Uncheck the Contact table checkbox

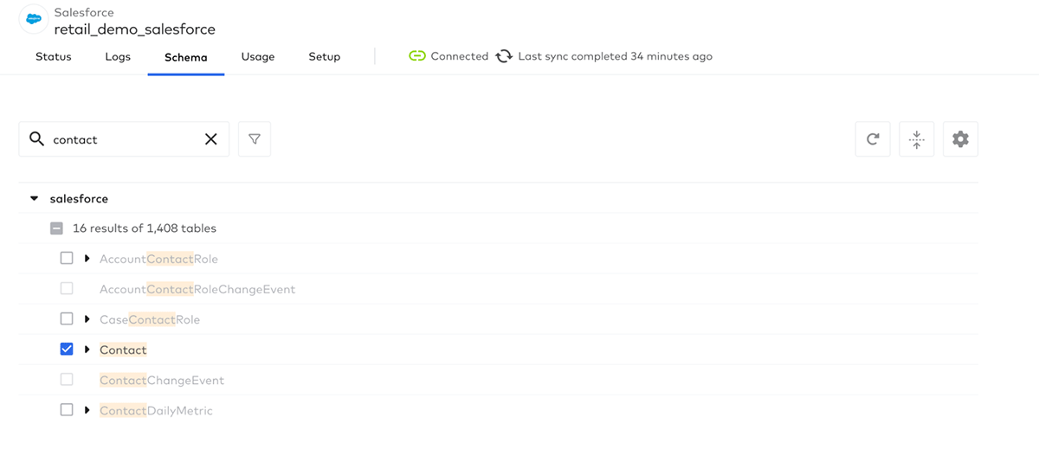[67, 350]
